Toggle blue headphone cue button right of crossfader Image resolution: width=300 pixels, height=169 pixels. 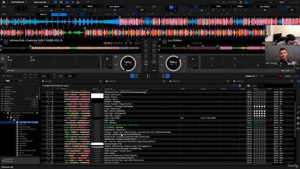(x=168, y=76)
